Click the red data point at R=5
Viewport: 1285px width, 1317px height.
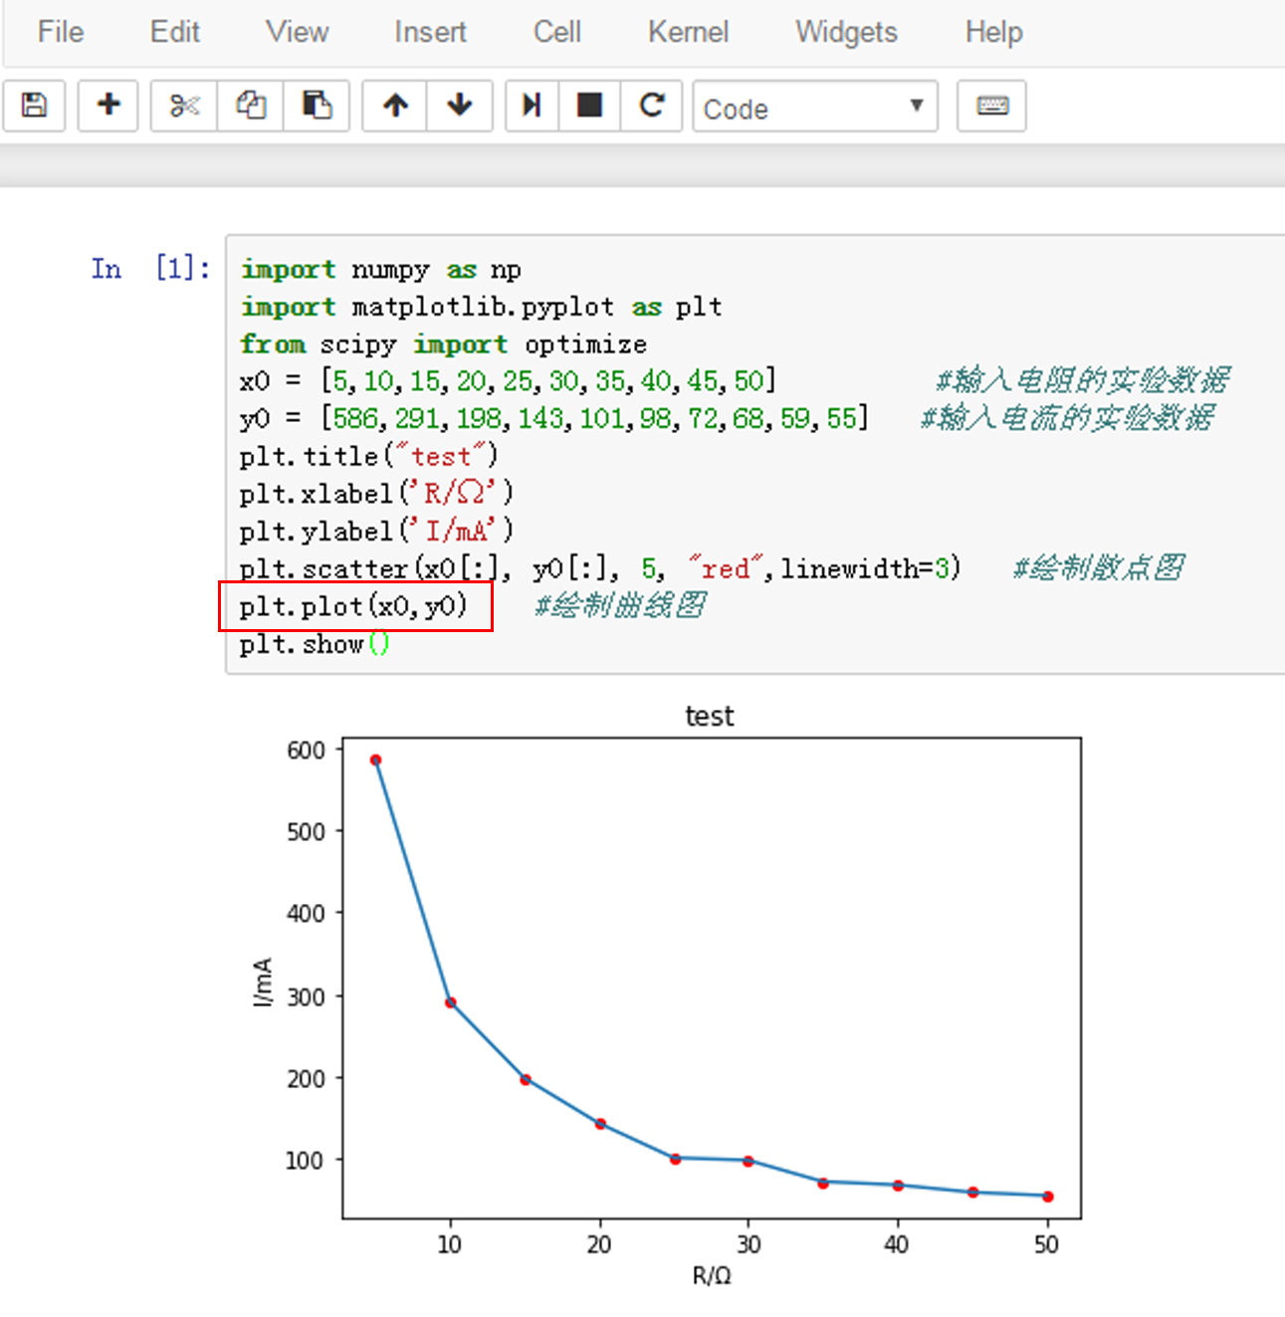click(x=375, y=760)
